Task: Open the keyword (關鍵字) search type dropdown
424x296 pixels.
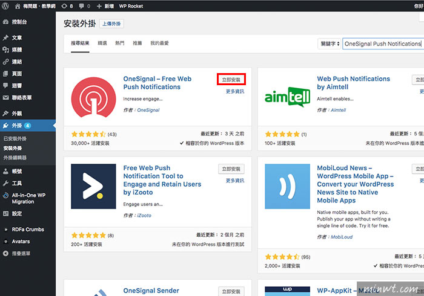Action: pyautogui.click(x=329, y=43)
